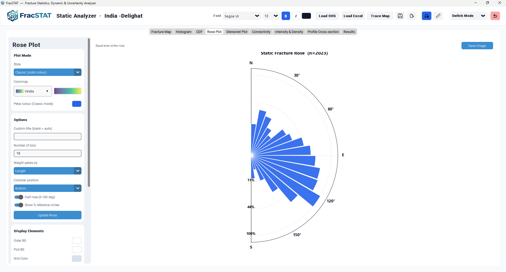Switch to Profile Cross-section tab

click(x=323, y=32)
